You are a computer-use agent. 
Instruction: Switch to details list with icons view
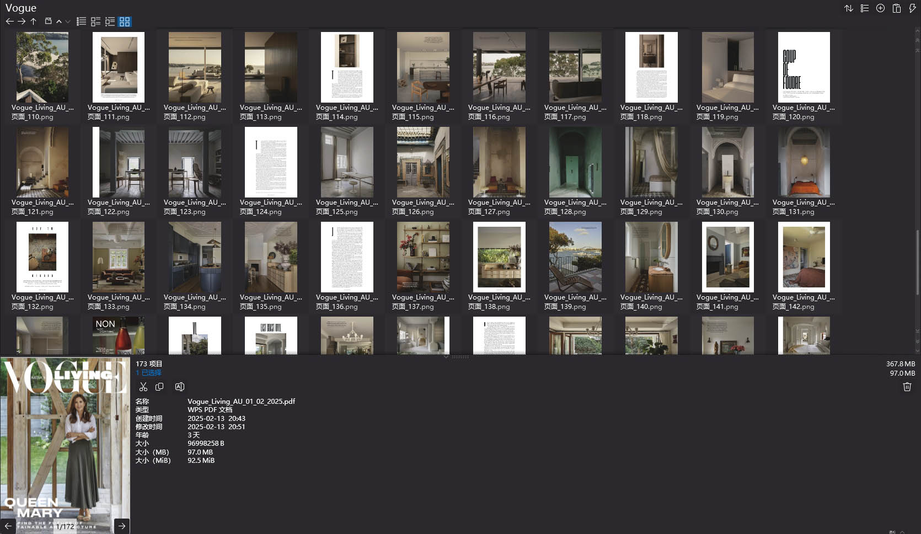[x=95, y=22]
